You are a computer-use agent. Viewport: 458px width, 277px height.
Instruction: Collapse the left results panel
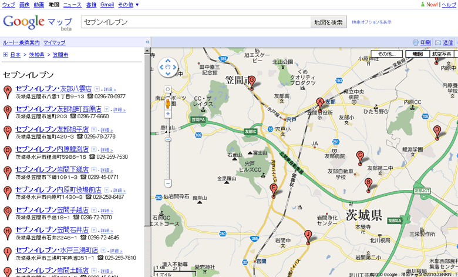[x=147, y=42]
